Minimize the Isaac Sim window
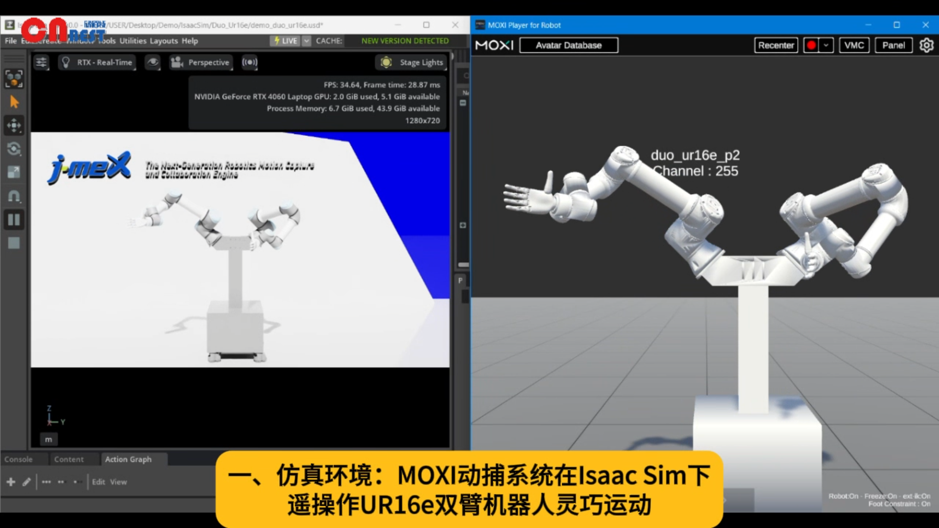This screenshot has height=528, width=939. point(398,25)
